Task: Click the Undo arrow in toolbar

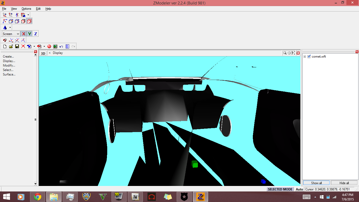Action: pos(61,47)
